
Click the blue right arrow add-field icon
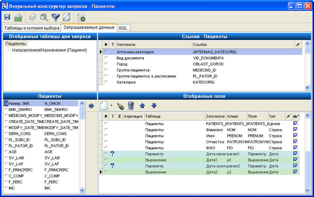pos(91,106)
